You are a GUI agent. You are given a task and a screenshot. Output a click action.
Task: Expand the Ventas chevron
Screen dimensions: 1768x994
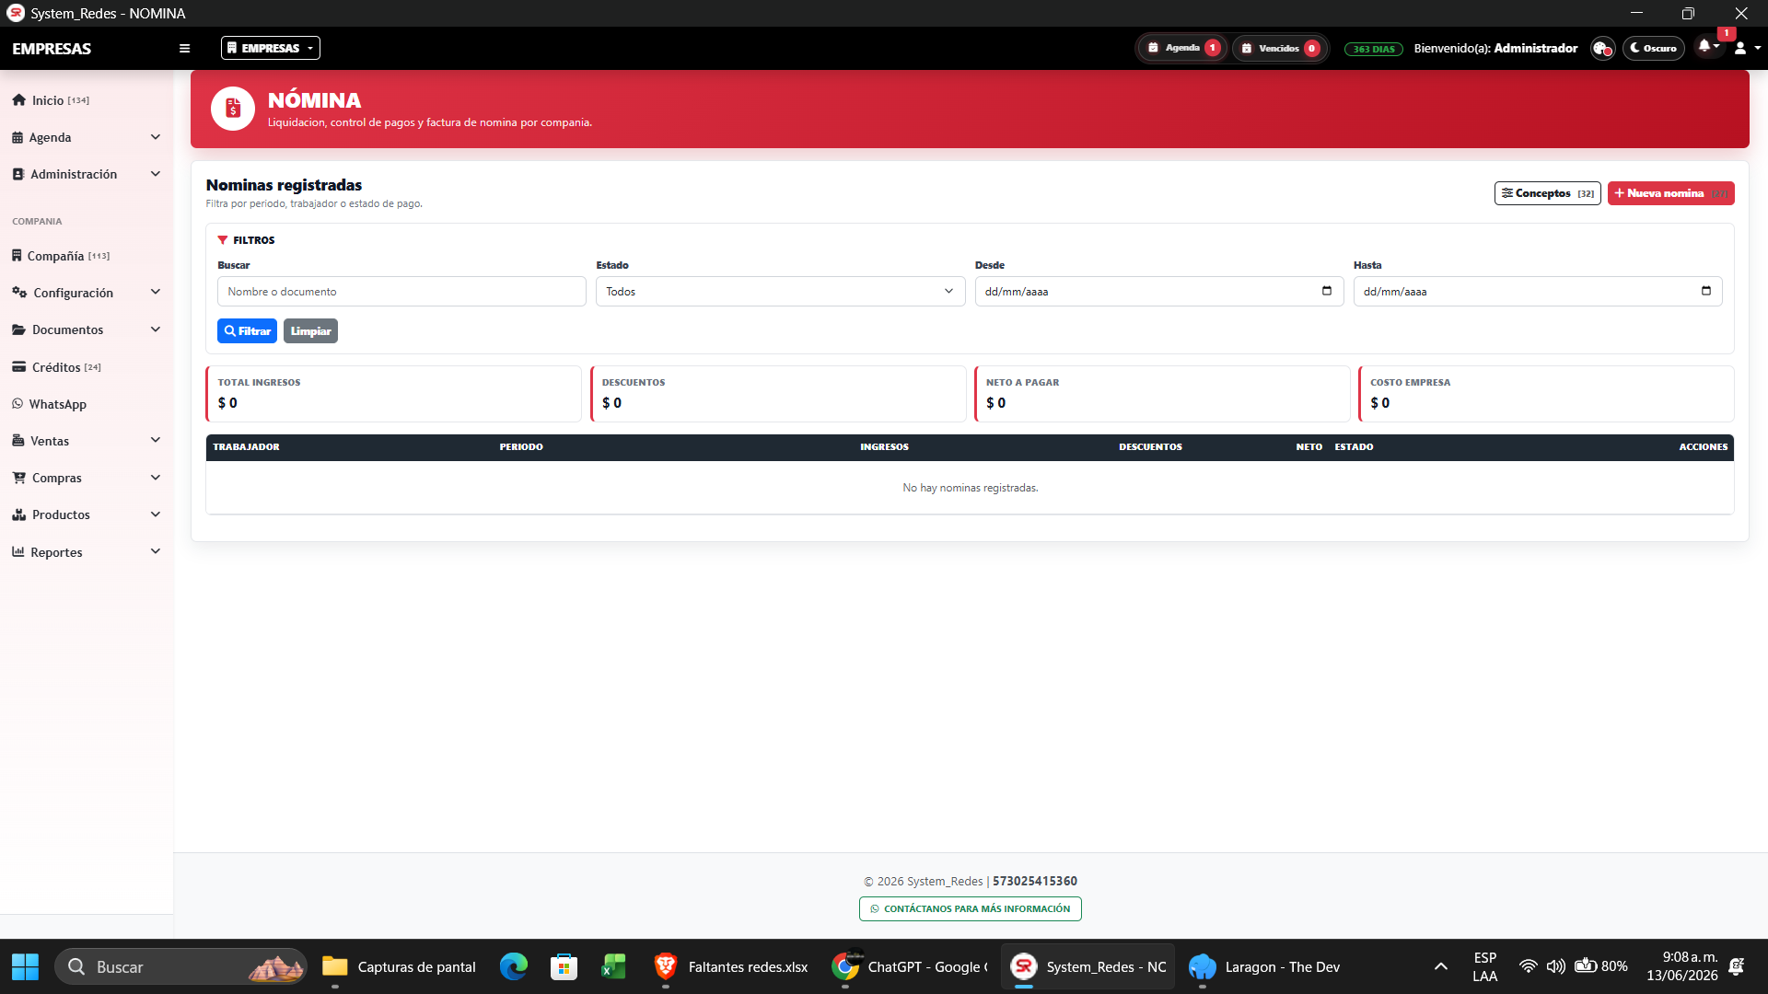(x=156, y=441)
